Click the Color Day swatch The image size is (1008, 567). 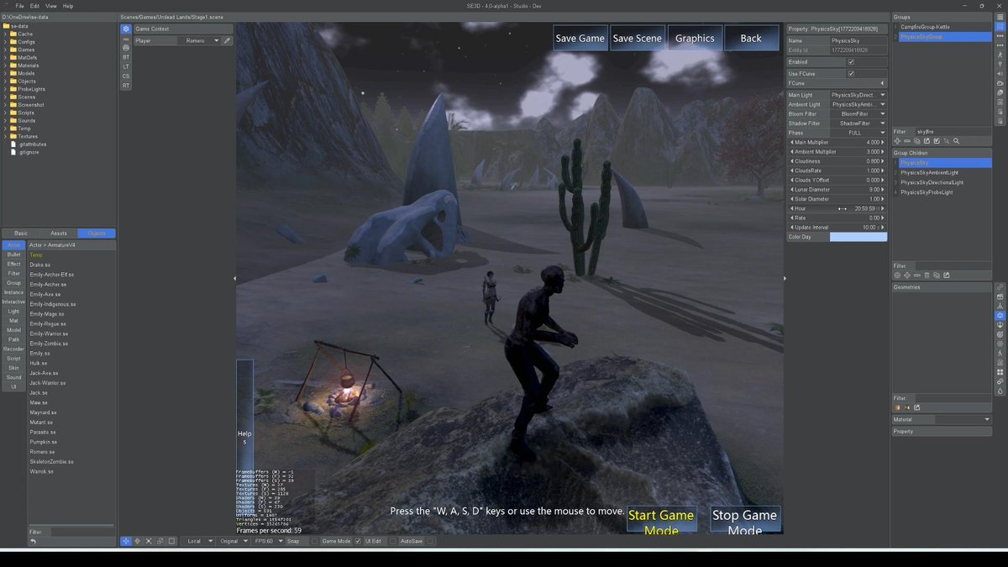pyautogui.click(x=858, y=237)
